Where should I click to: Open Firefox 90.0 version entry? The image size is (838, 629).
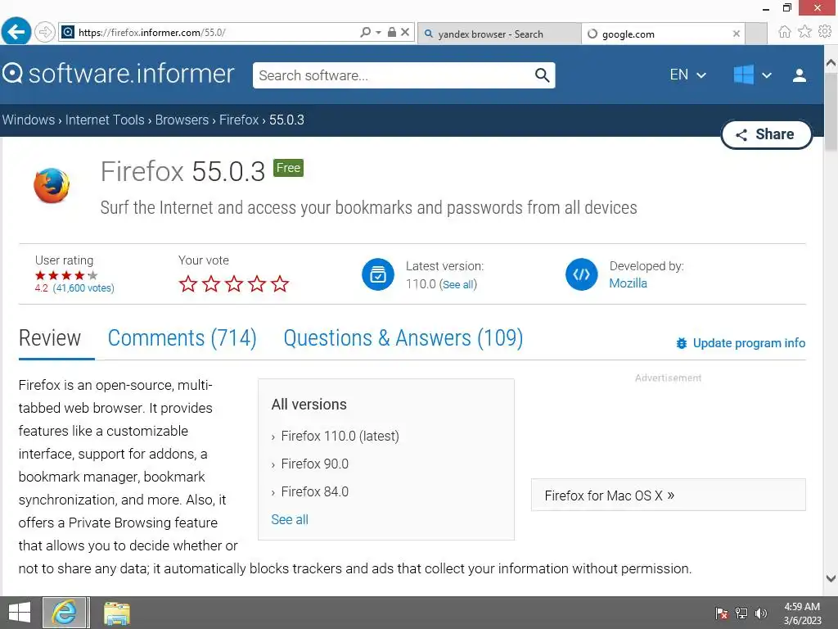(x=315, y=464)
